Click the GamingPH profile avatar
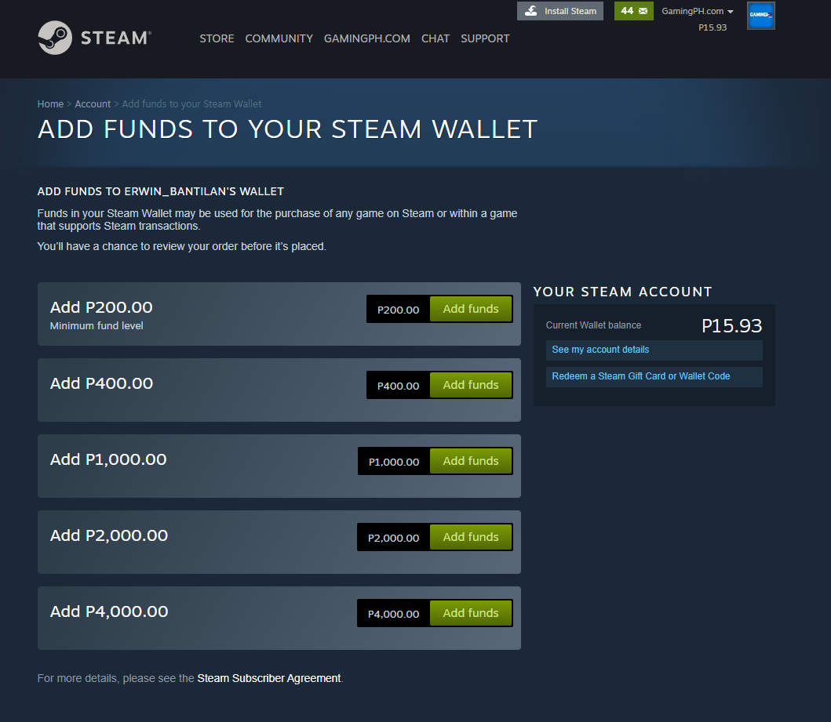The height and width of the screenshot is (722, 831). tap(760, 16)
